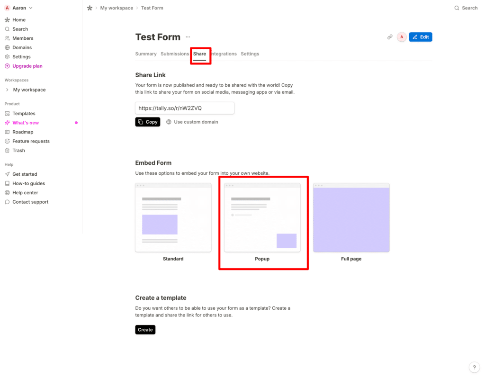Click Test Form in the breadcrumb

click(x=152, y=8)
